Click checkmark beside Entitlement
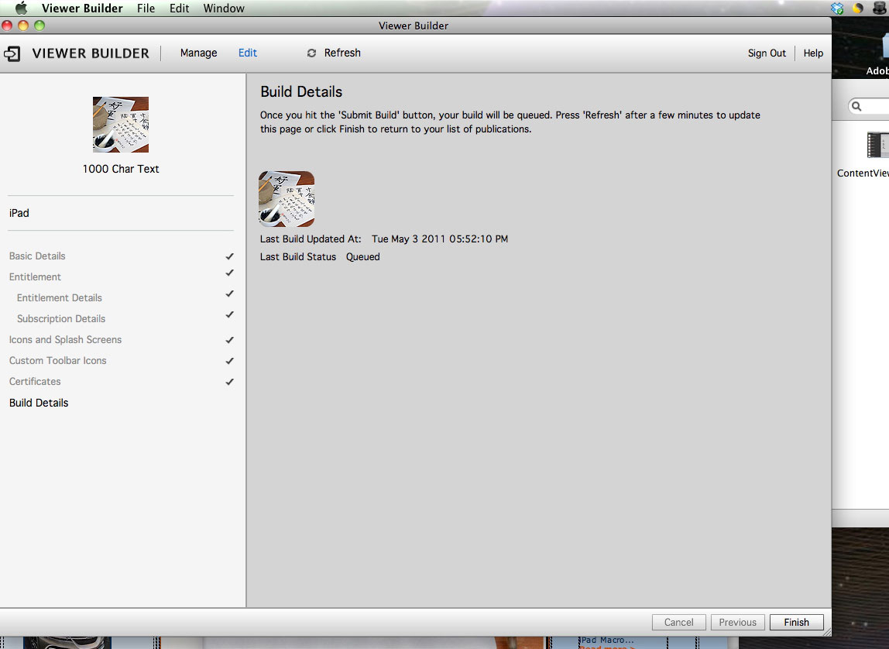This screenshot has height=649, width=889. tap(230, 273)
